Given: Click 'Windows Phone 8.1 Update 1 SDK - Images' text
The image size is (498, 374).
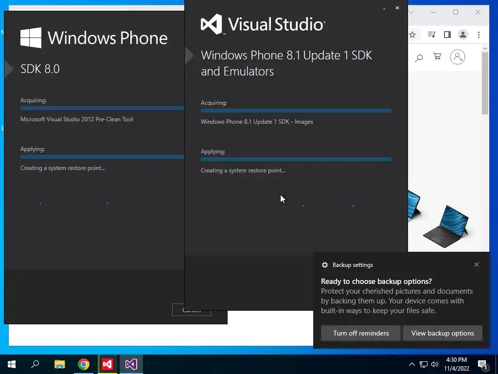Looking at the screenshot, I should tap(257, 122).
